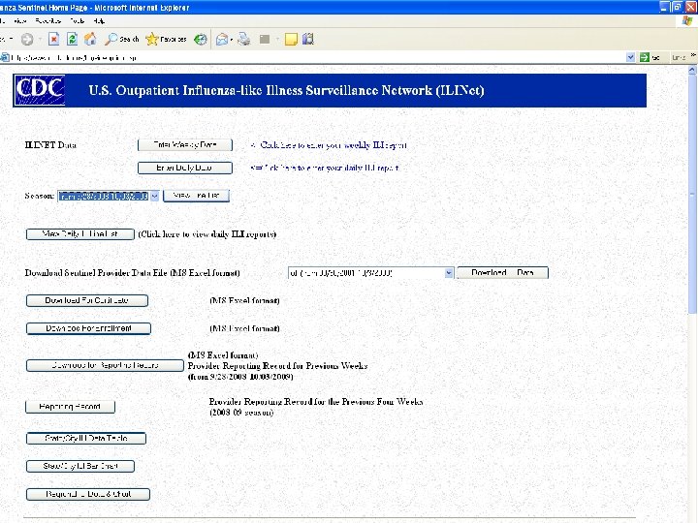Open the Forward history dropdown arrow
698x523 pixels.
pos(40,40)
